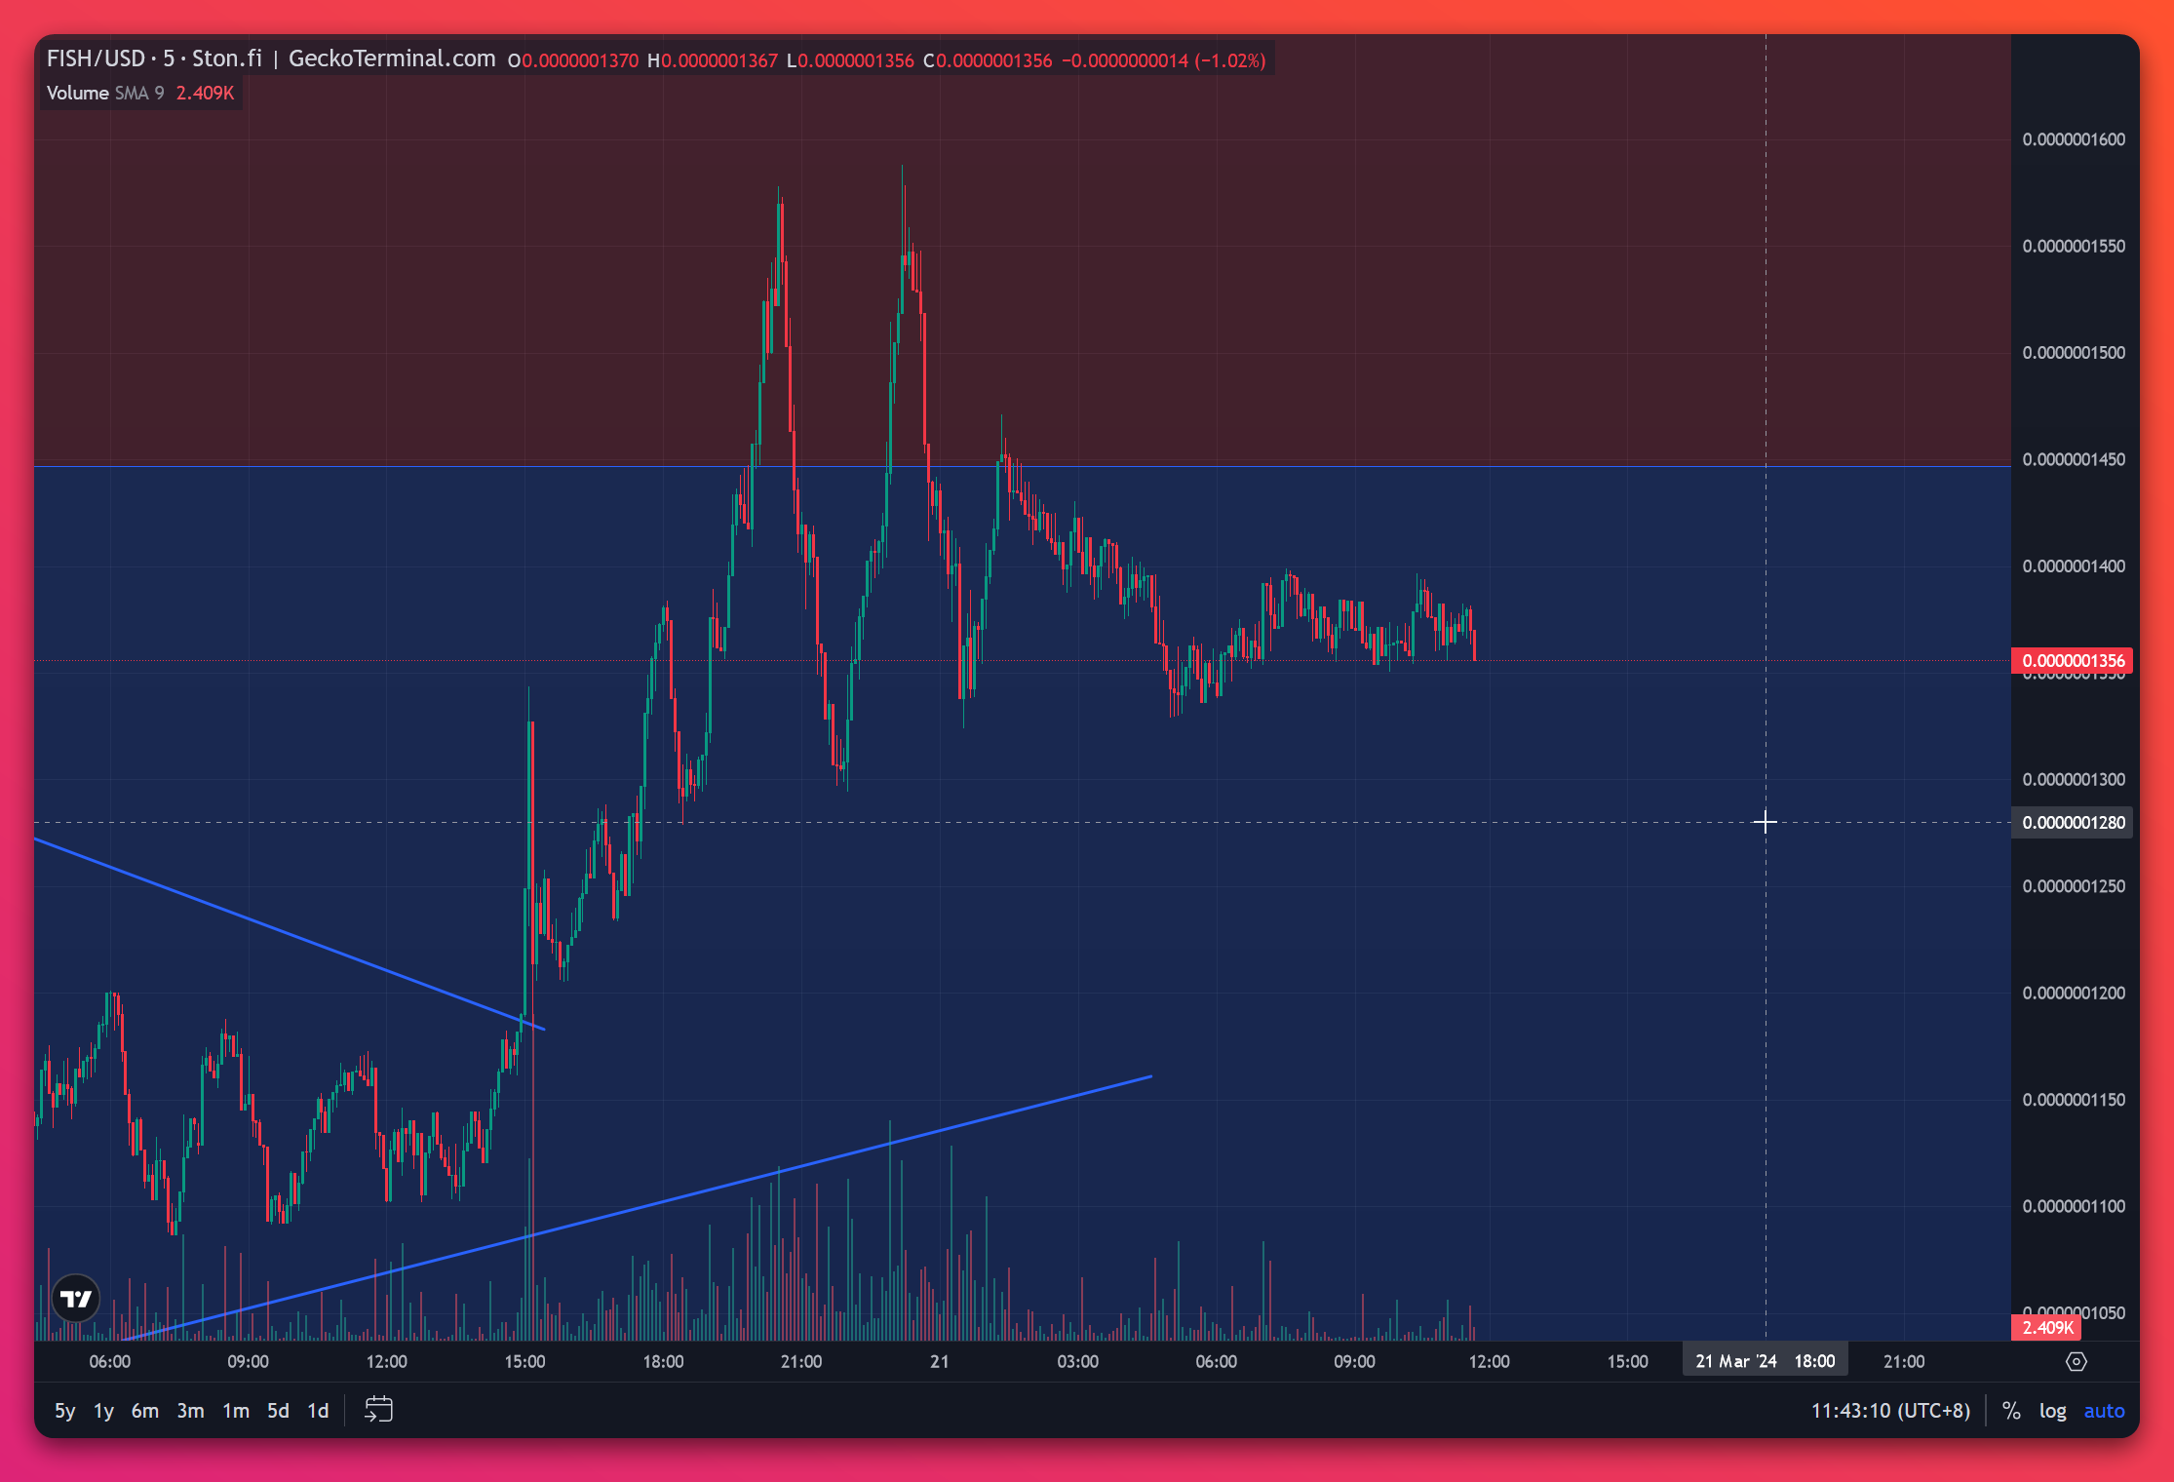Choose the 1m date range
This screenshot has width=2174, height=1482.
[x=235, y=1411]
